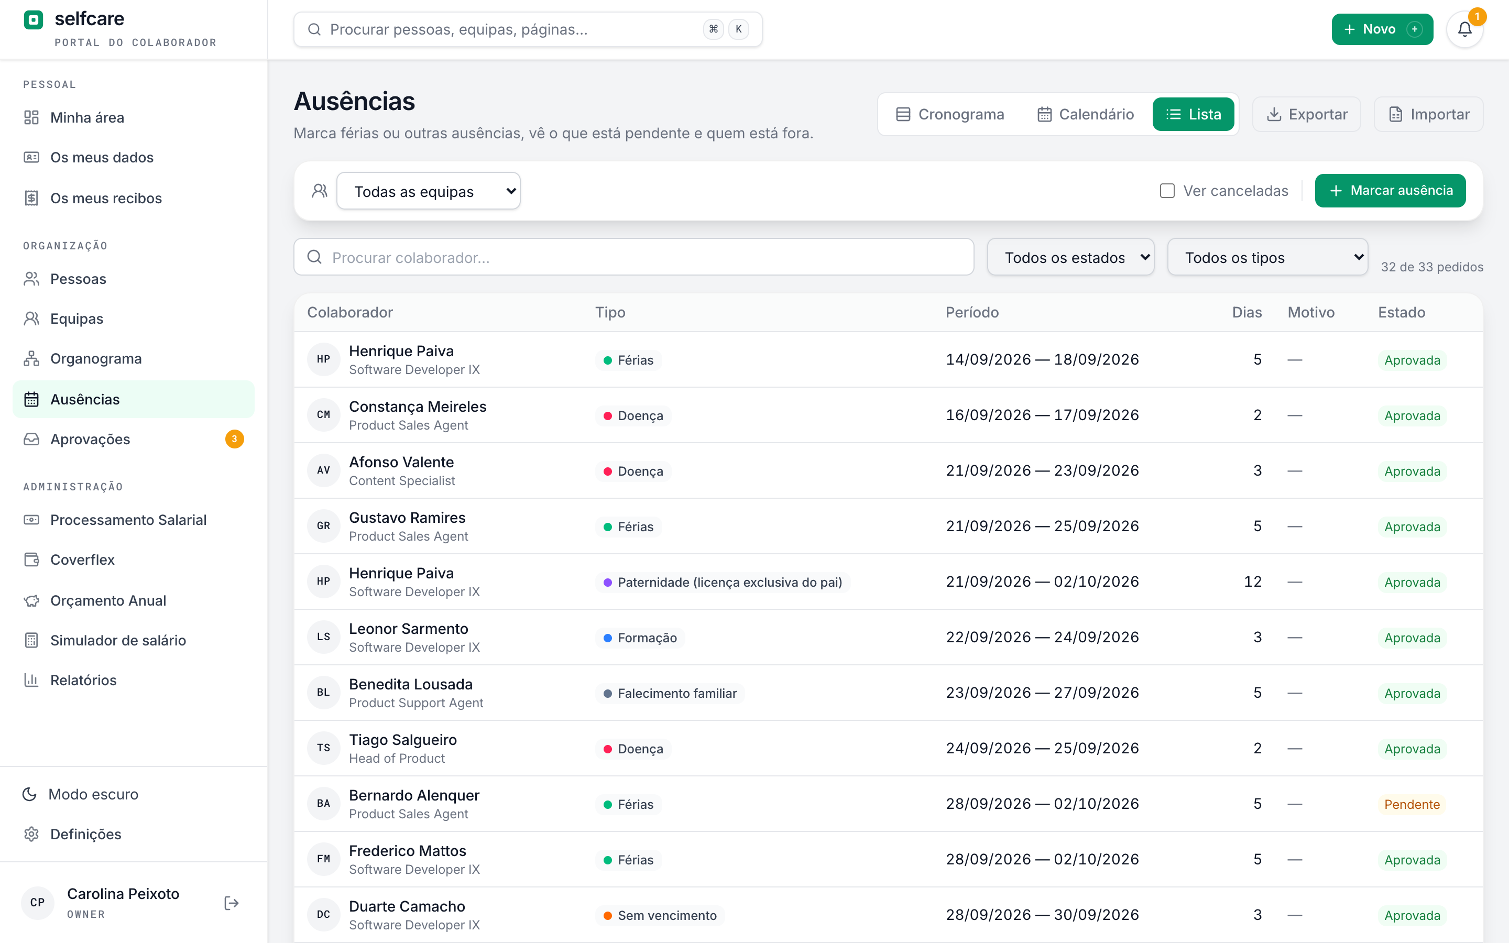The image size is (1509, 943).
Task: Click the Orçamento Anual piggy bank icon
Action: click(x=31, y=600)
